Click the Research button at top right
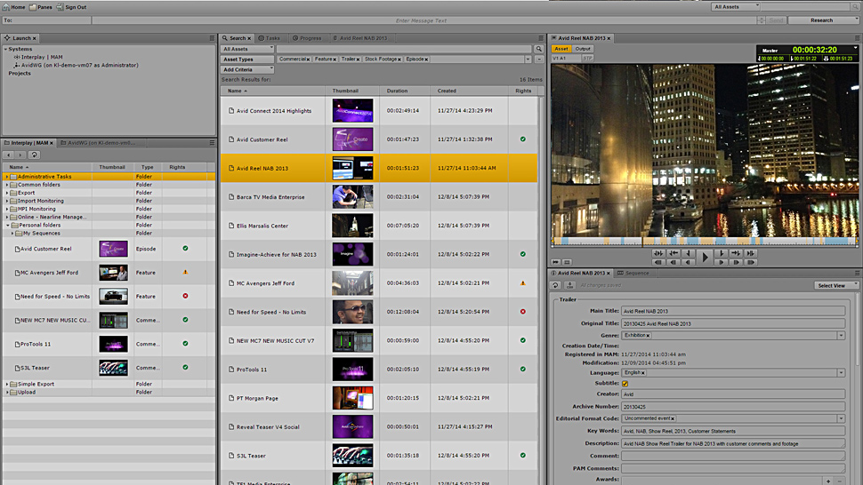Viewport: 863px width, 485px height. [x=823, y=20]
